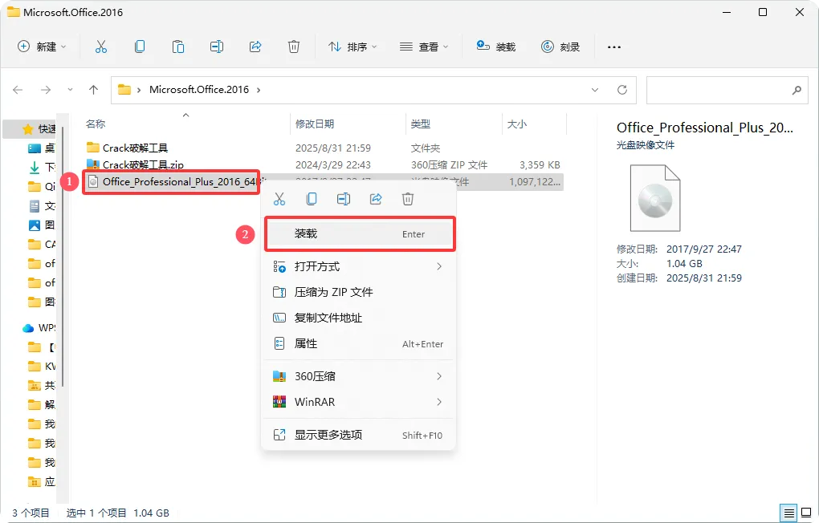The width and height of the screenshot is (819, 523).
Task: Open the 新建 new item dropdown
Action: pos(42,47)
